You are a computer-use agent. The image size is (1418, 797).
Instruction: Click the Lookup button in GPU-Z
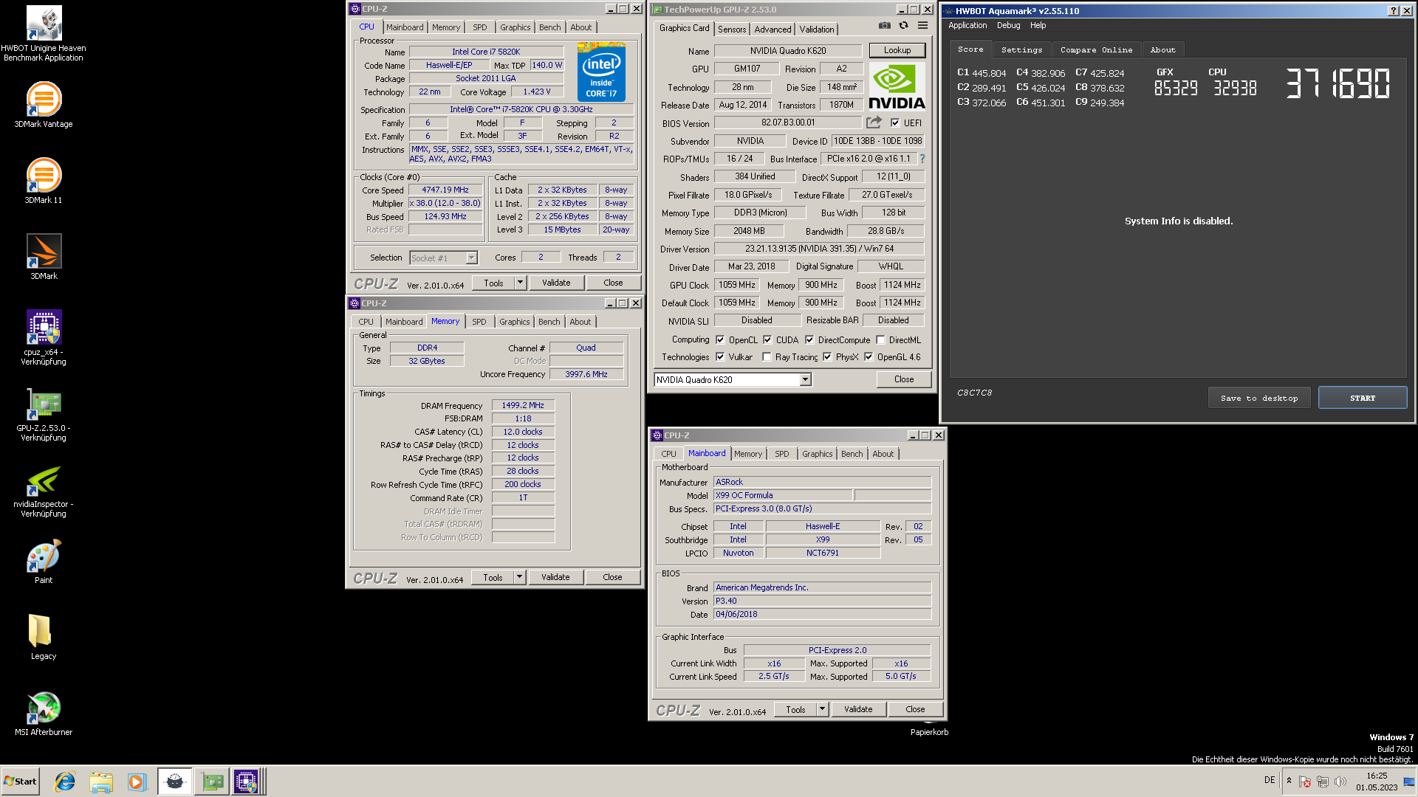(x=897, y=50)
